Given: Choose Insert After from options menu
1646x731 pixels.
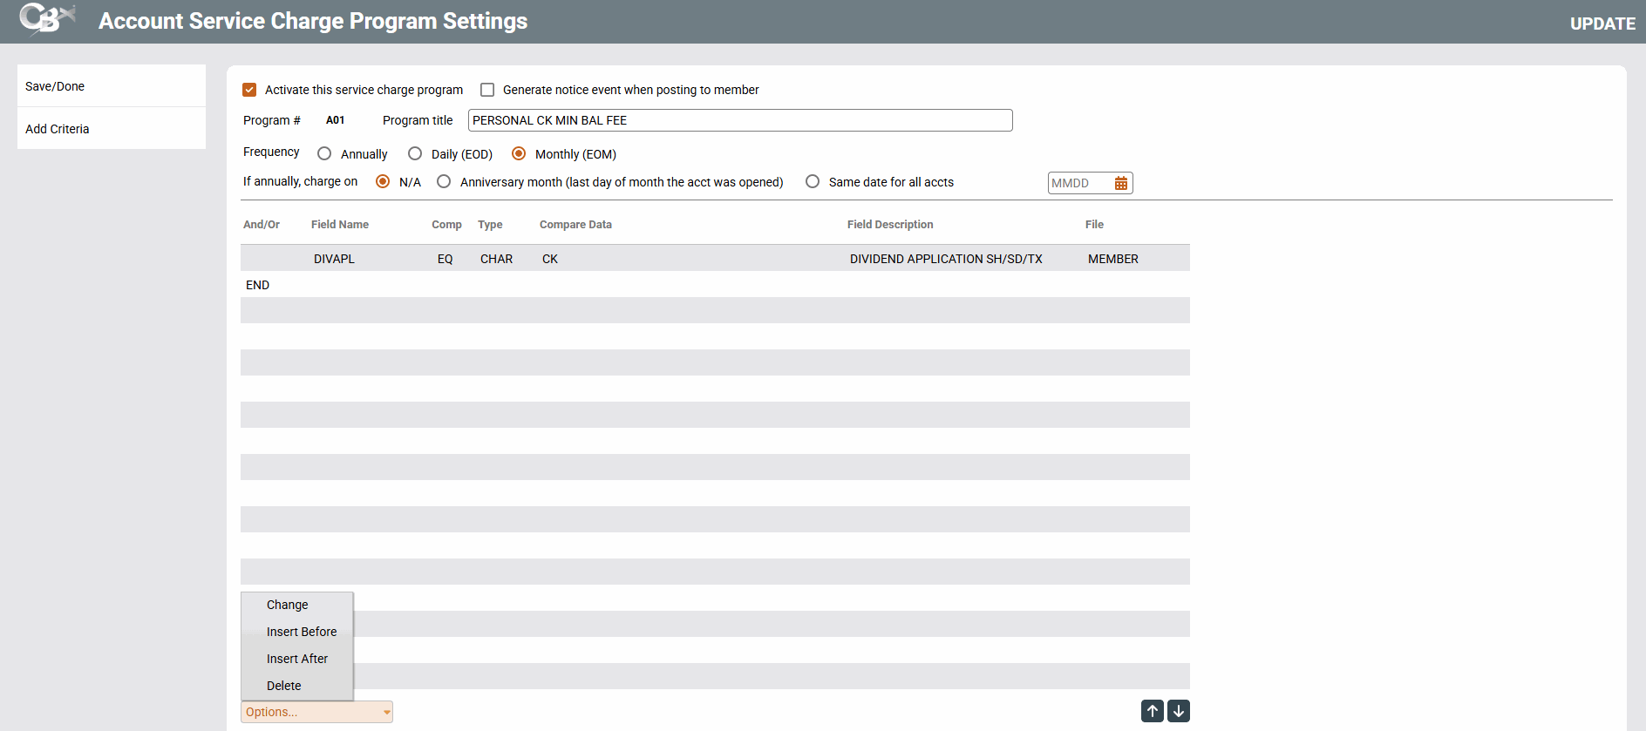Looking at the screenshot, I should [297, 659].
